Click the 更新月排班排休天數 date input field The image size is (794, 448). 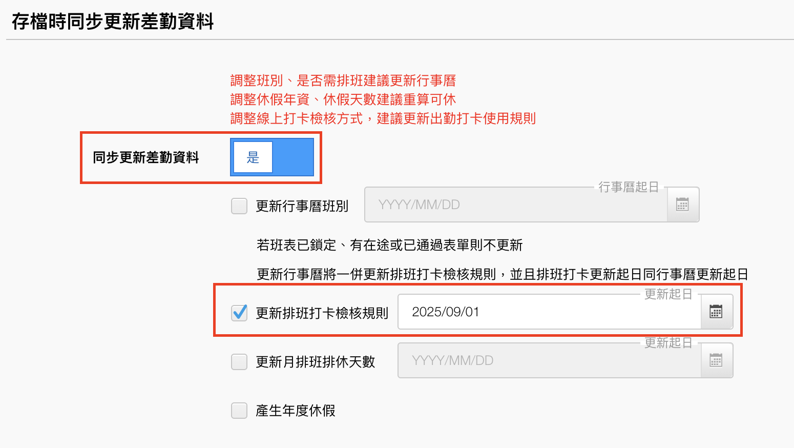[548, 361]
